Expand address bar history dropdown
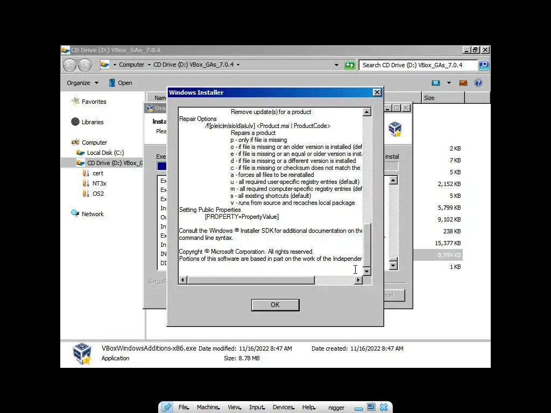This screenshot has width=551, height=413. coord(336,65)
